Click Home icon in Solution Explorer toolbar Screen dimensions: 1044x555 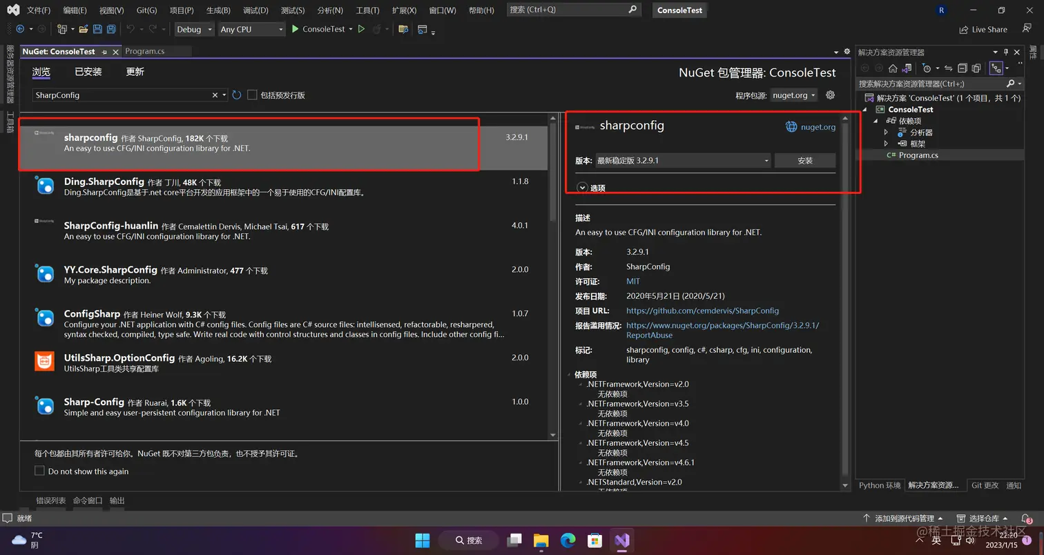(x=893, y=68)
